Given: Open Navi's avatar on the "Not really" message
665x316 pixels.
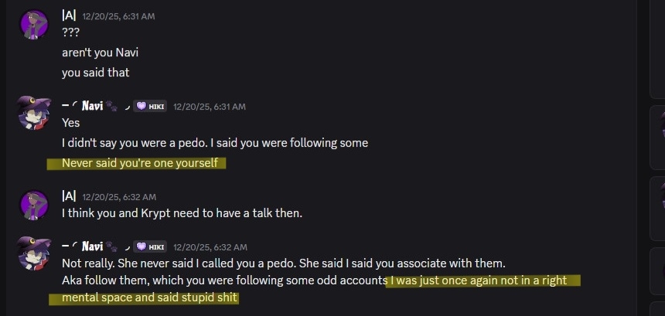Looking at the screenshot, I should [34, 254].
